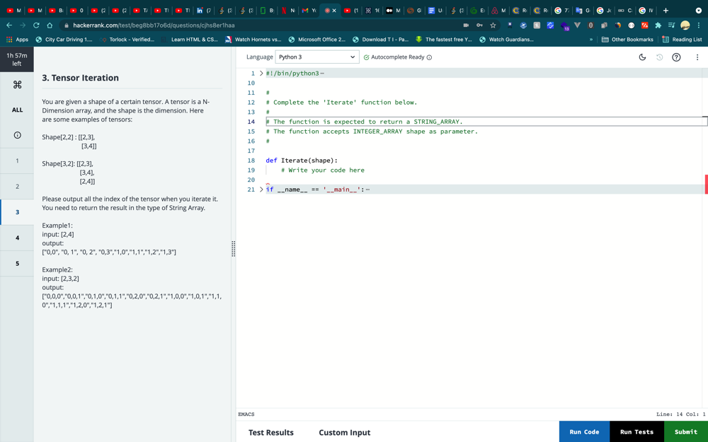The image size is (708, 442).
Task: Open The fastest free Y bookmark
Action: tap(443, 39)
